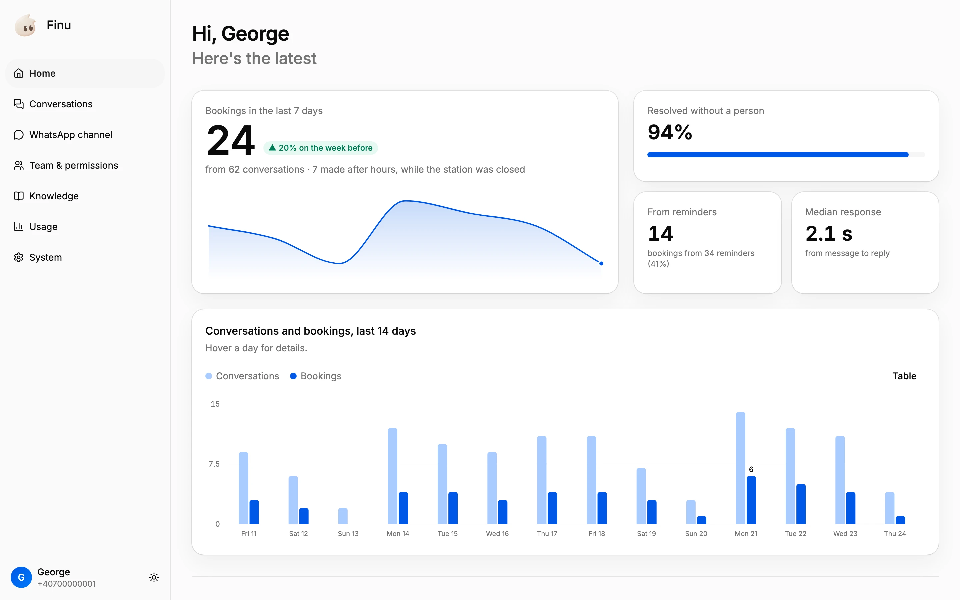
Task: Click the Finu mascot logo
Action: (25, 25)
